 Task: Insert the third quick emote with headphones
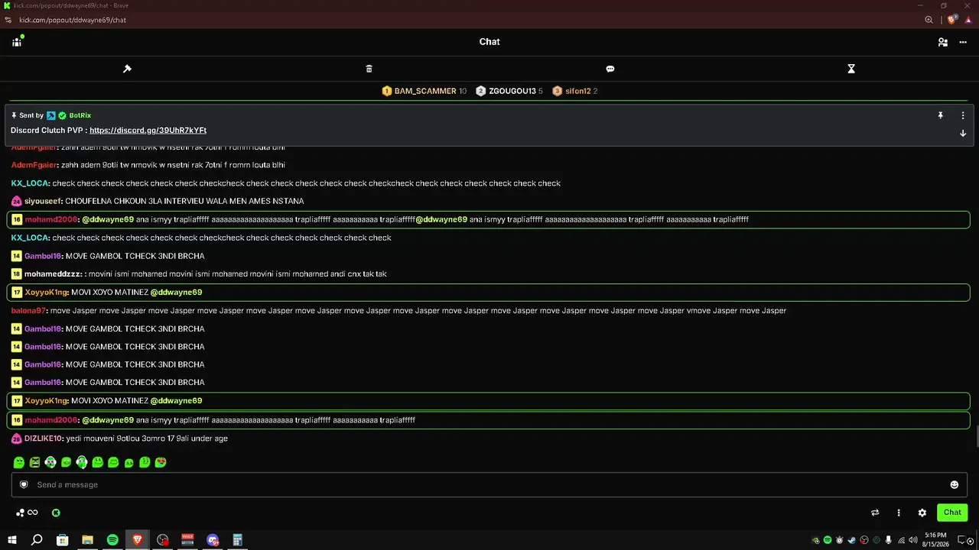click(x=50, y=462)
